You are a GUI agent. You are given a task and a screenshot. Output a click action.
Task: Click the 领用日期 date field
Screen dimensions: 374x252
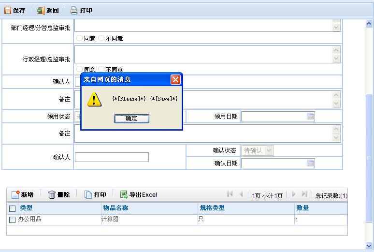tap(274, 116)
